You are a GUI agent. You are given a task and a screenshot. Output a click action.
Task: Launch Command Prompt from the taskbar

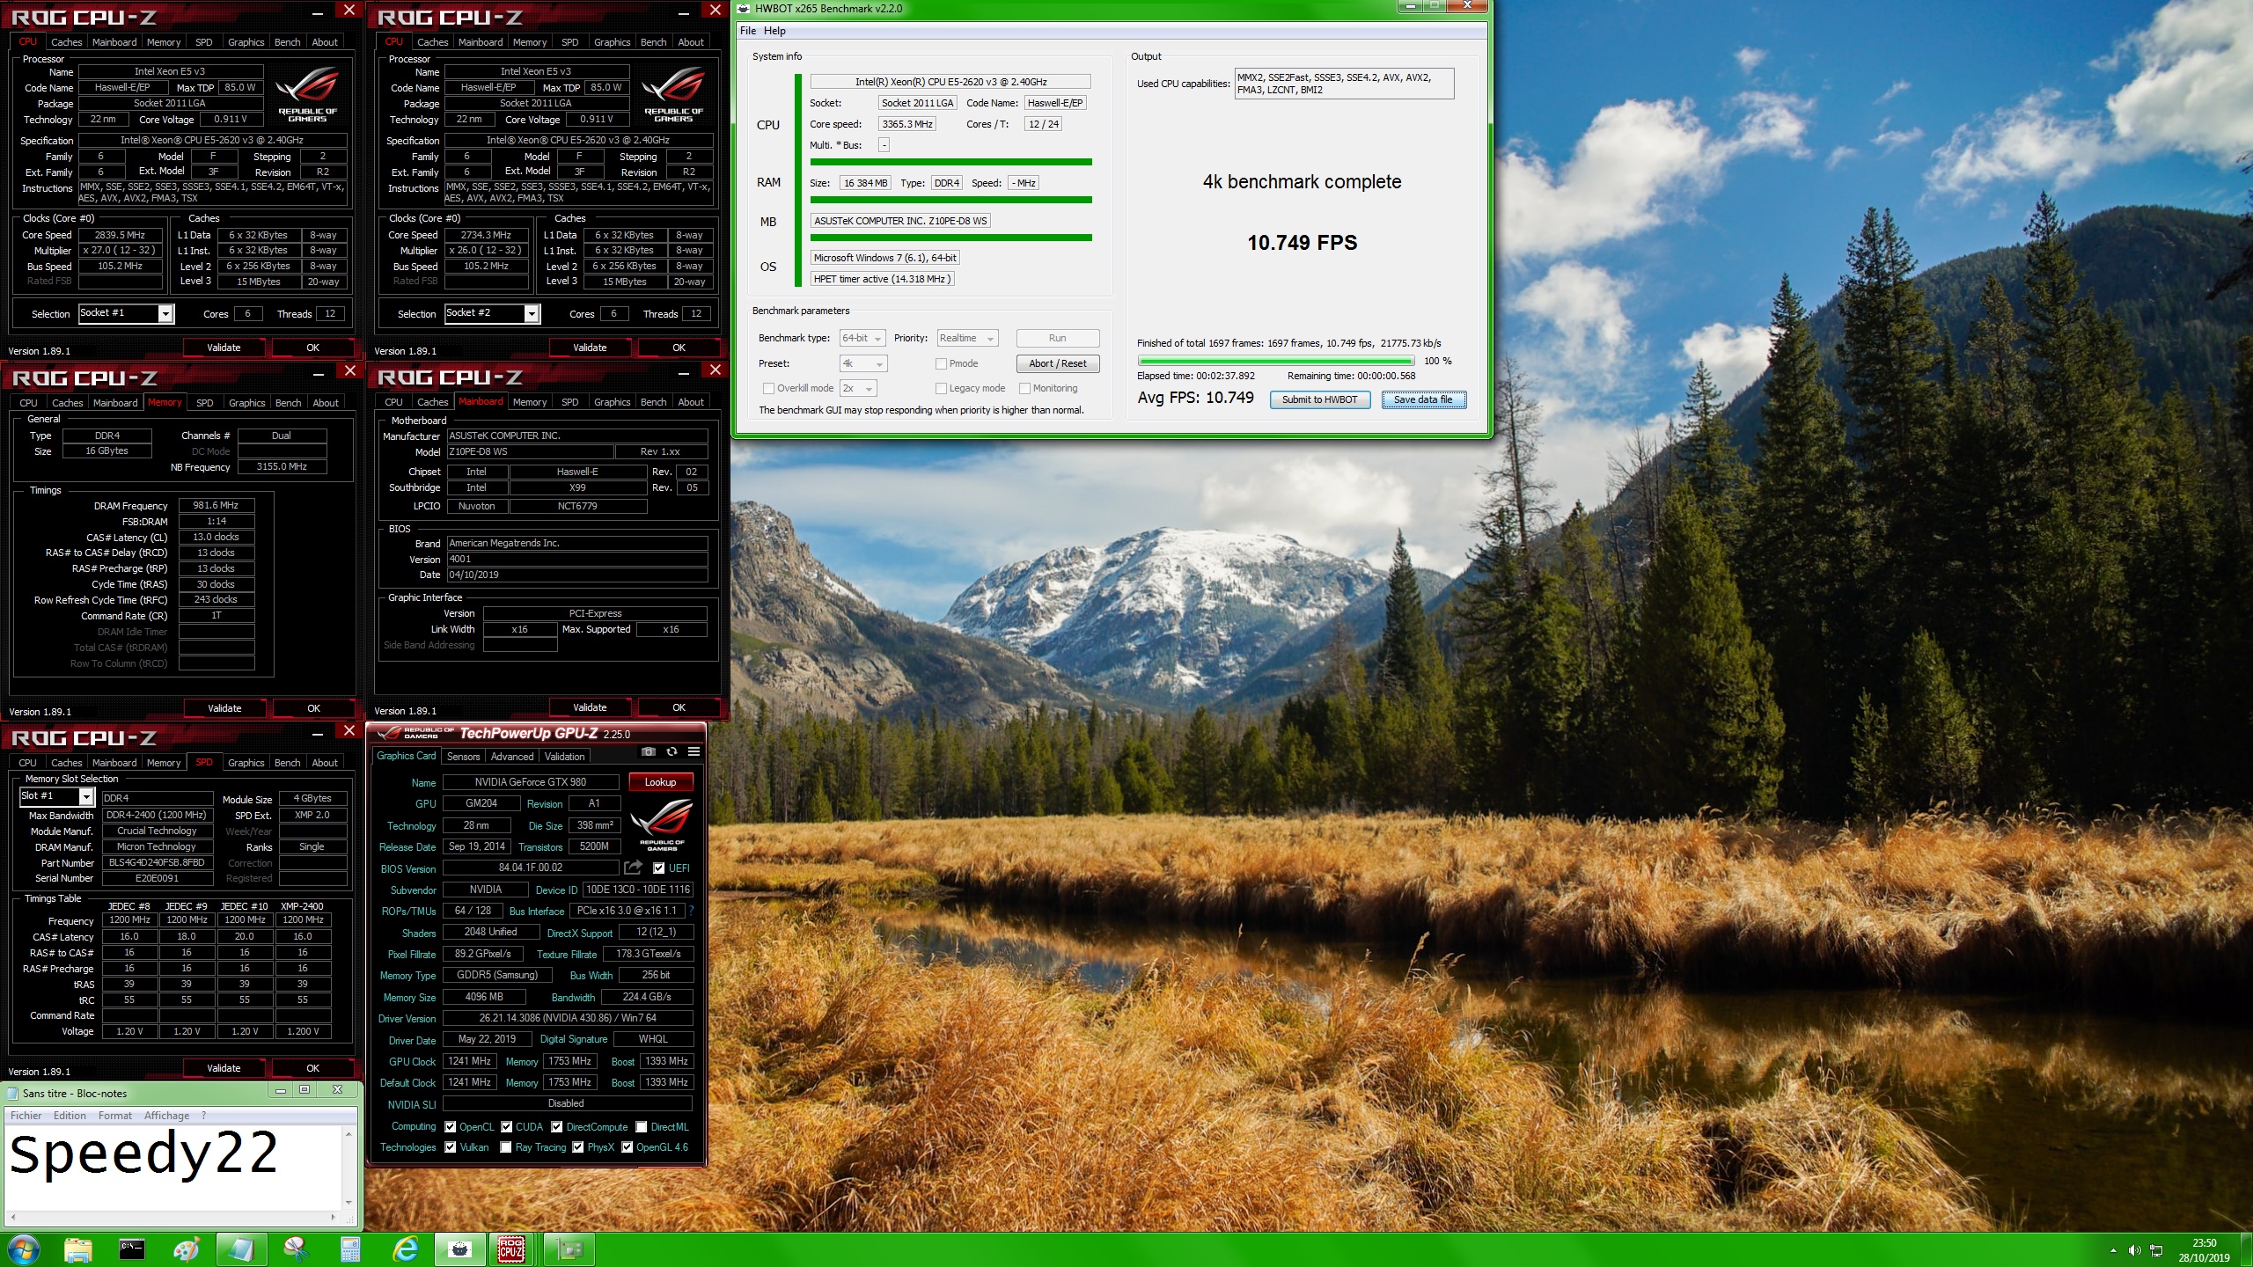(132, 1249)
